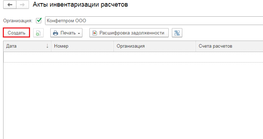Open the related documents structure icon
263x139 pixels.
[177, 33]
